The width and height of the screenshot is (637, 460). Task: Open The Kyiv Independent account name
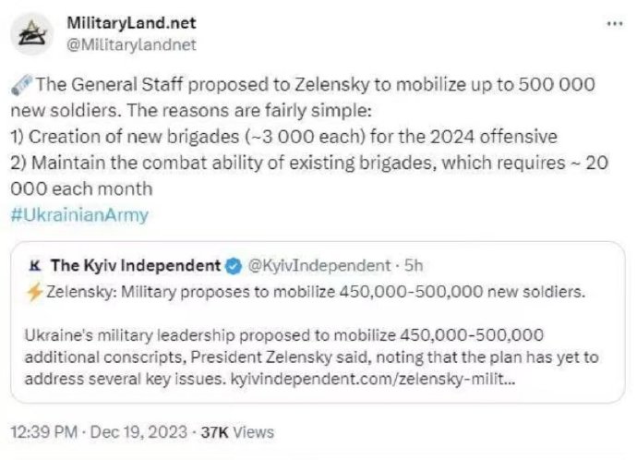click(136, 266)
